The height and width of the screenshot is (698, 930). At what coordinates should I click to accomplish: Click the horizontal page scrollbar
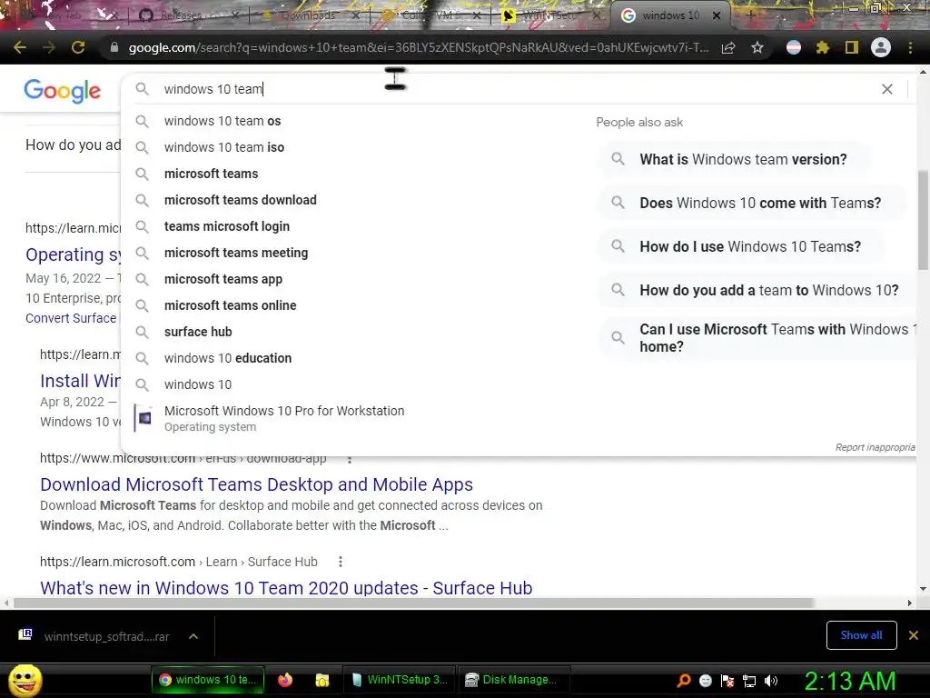(x=413, y=603)
